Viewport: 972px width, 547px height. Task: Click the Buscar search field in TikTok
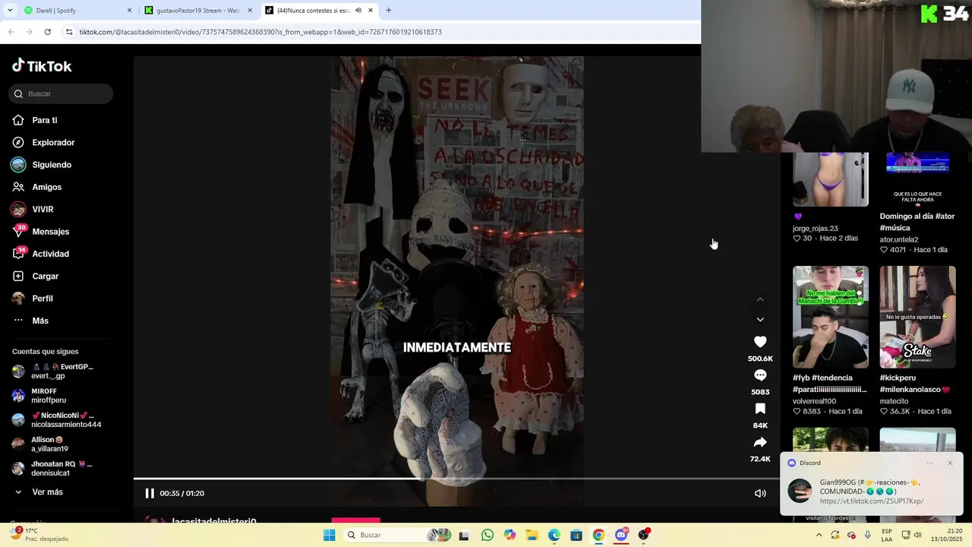click(61, 93)
